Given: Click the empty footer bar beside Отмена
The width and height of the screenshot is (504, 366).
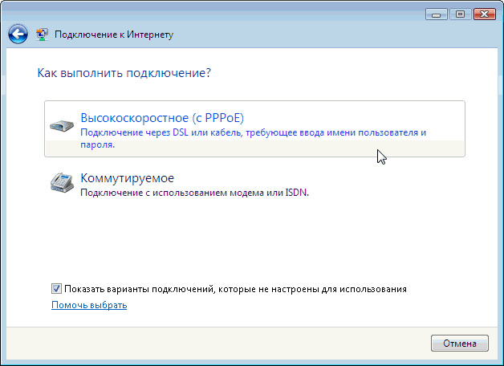Looking at the screenshot, I should [x=218, y=344].
